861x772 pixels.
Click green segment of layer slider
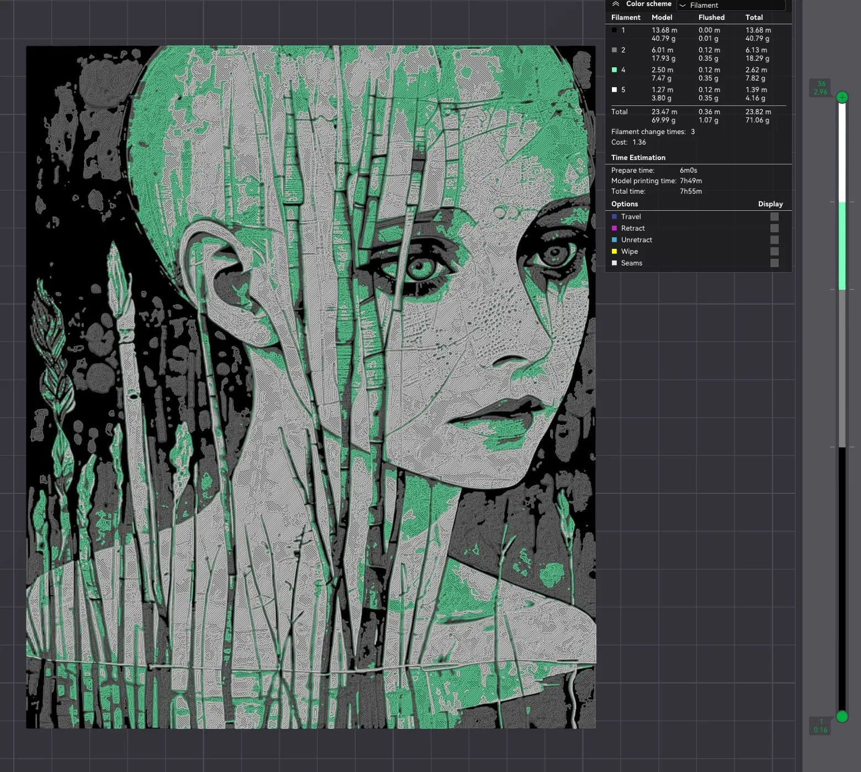(842, 246)
